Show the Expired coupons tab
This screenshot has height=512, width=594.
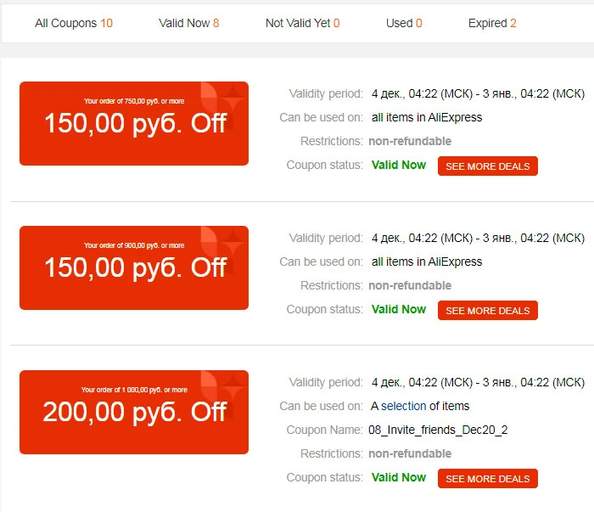(x=492, y=23)
